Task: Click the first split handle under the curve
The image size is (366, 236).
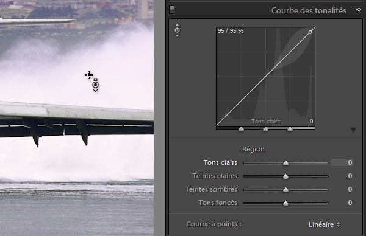Action: (x=241, y=129)
